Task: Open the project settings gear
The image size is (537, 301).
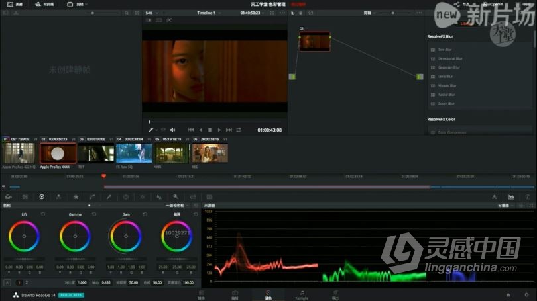Action: click(x=526, y=295)
